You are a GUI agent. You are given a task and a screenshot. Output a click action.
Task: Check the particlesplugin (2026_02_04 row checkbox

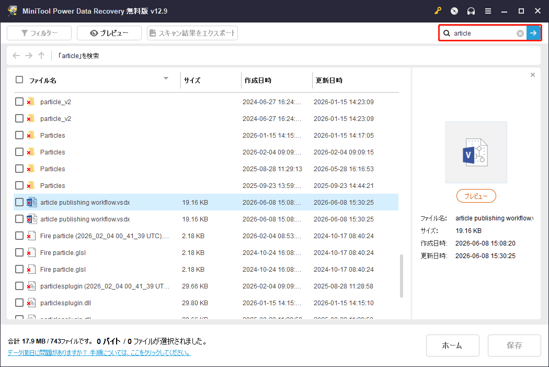point(19,286)
